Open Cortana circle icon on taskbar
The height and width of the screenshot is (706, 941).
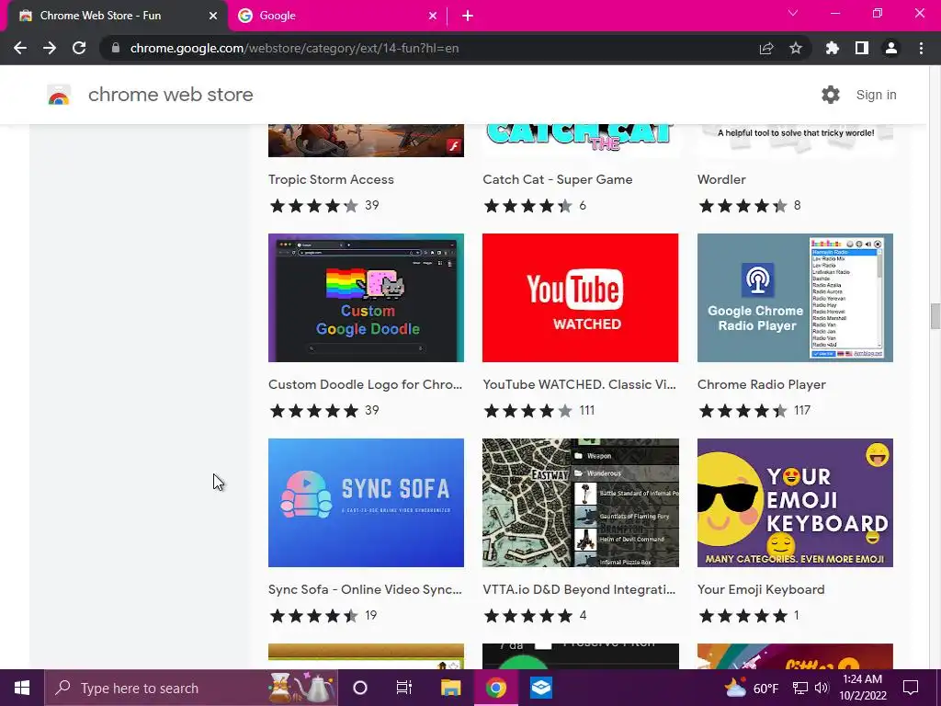360,688
